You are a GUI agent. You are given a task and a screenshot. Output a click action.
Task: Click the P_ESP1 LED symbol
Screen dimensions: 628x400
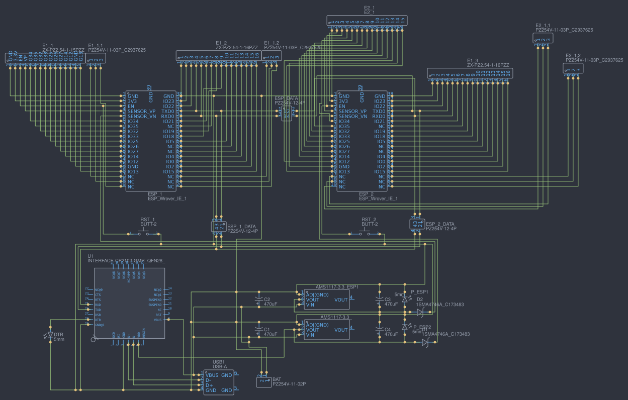coord(405,300)
